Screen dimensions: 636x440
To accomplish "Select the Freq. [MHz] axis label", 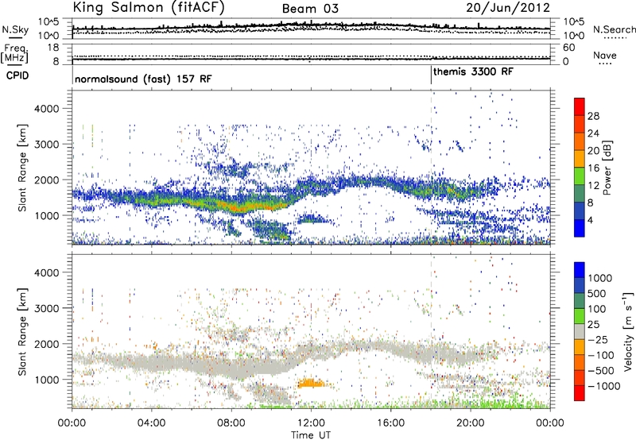I will (x=15, y=54).
